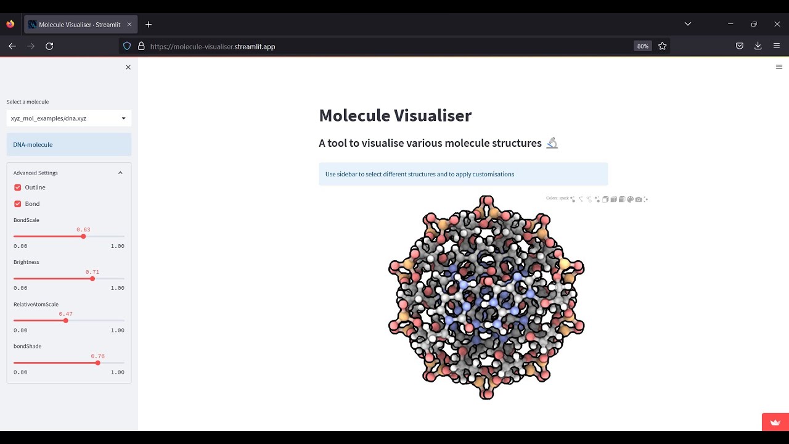The width and height of the screenshot is (789, 444).
Task: Uncheck the Bond checkbox
Action: coord(18,203)
